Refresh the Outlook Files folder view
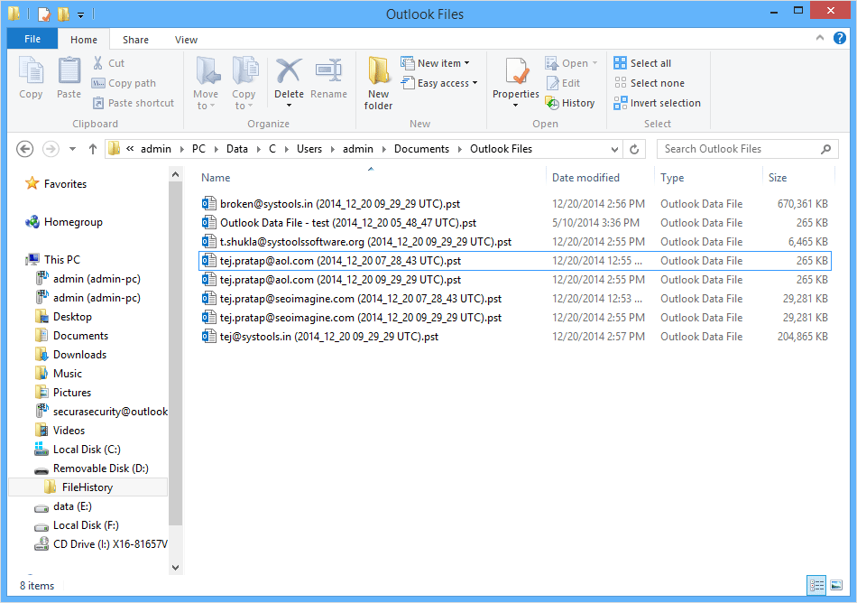The height and width of the screenshot is (603, 857). coord(634,149)
